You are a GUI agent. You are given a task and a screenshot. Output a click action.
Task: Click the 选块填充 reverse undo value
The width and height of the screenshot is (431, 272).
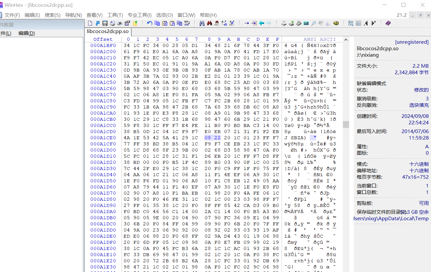(x=419, y=105)
